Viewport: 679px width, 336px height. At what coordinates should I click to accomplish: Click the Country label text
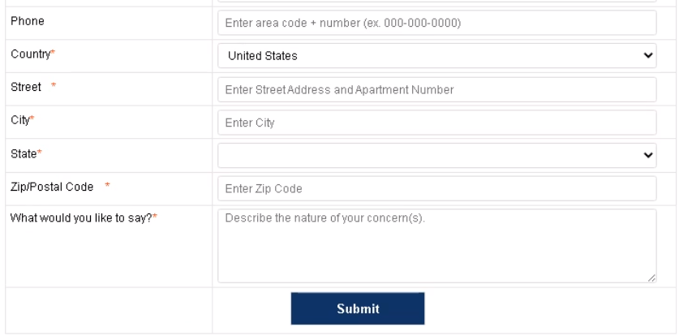pos(28,55)
